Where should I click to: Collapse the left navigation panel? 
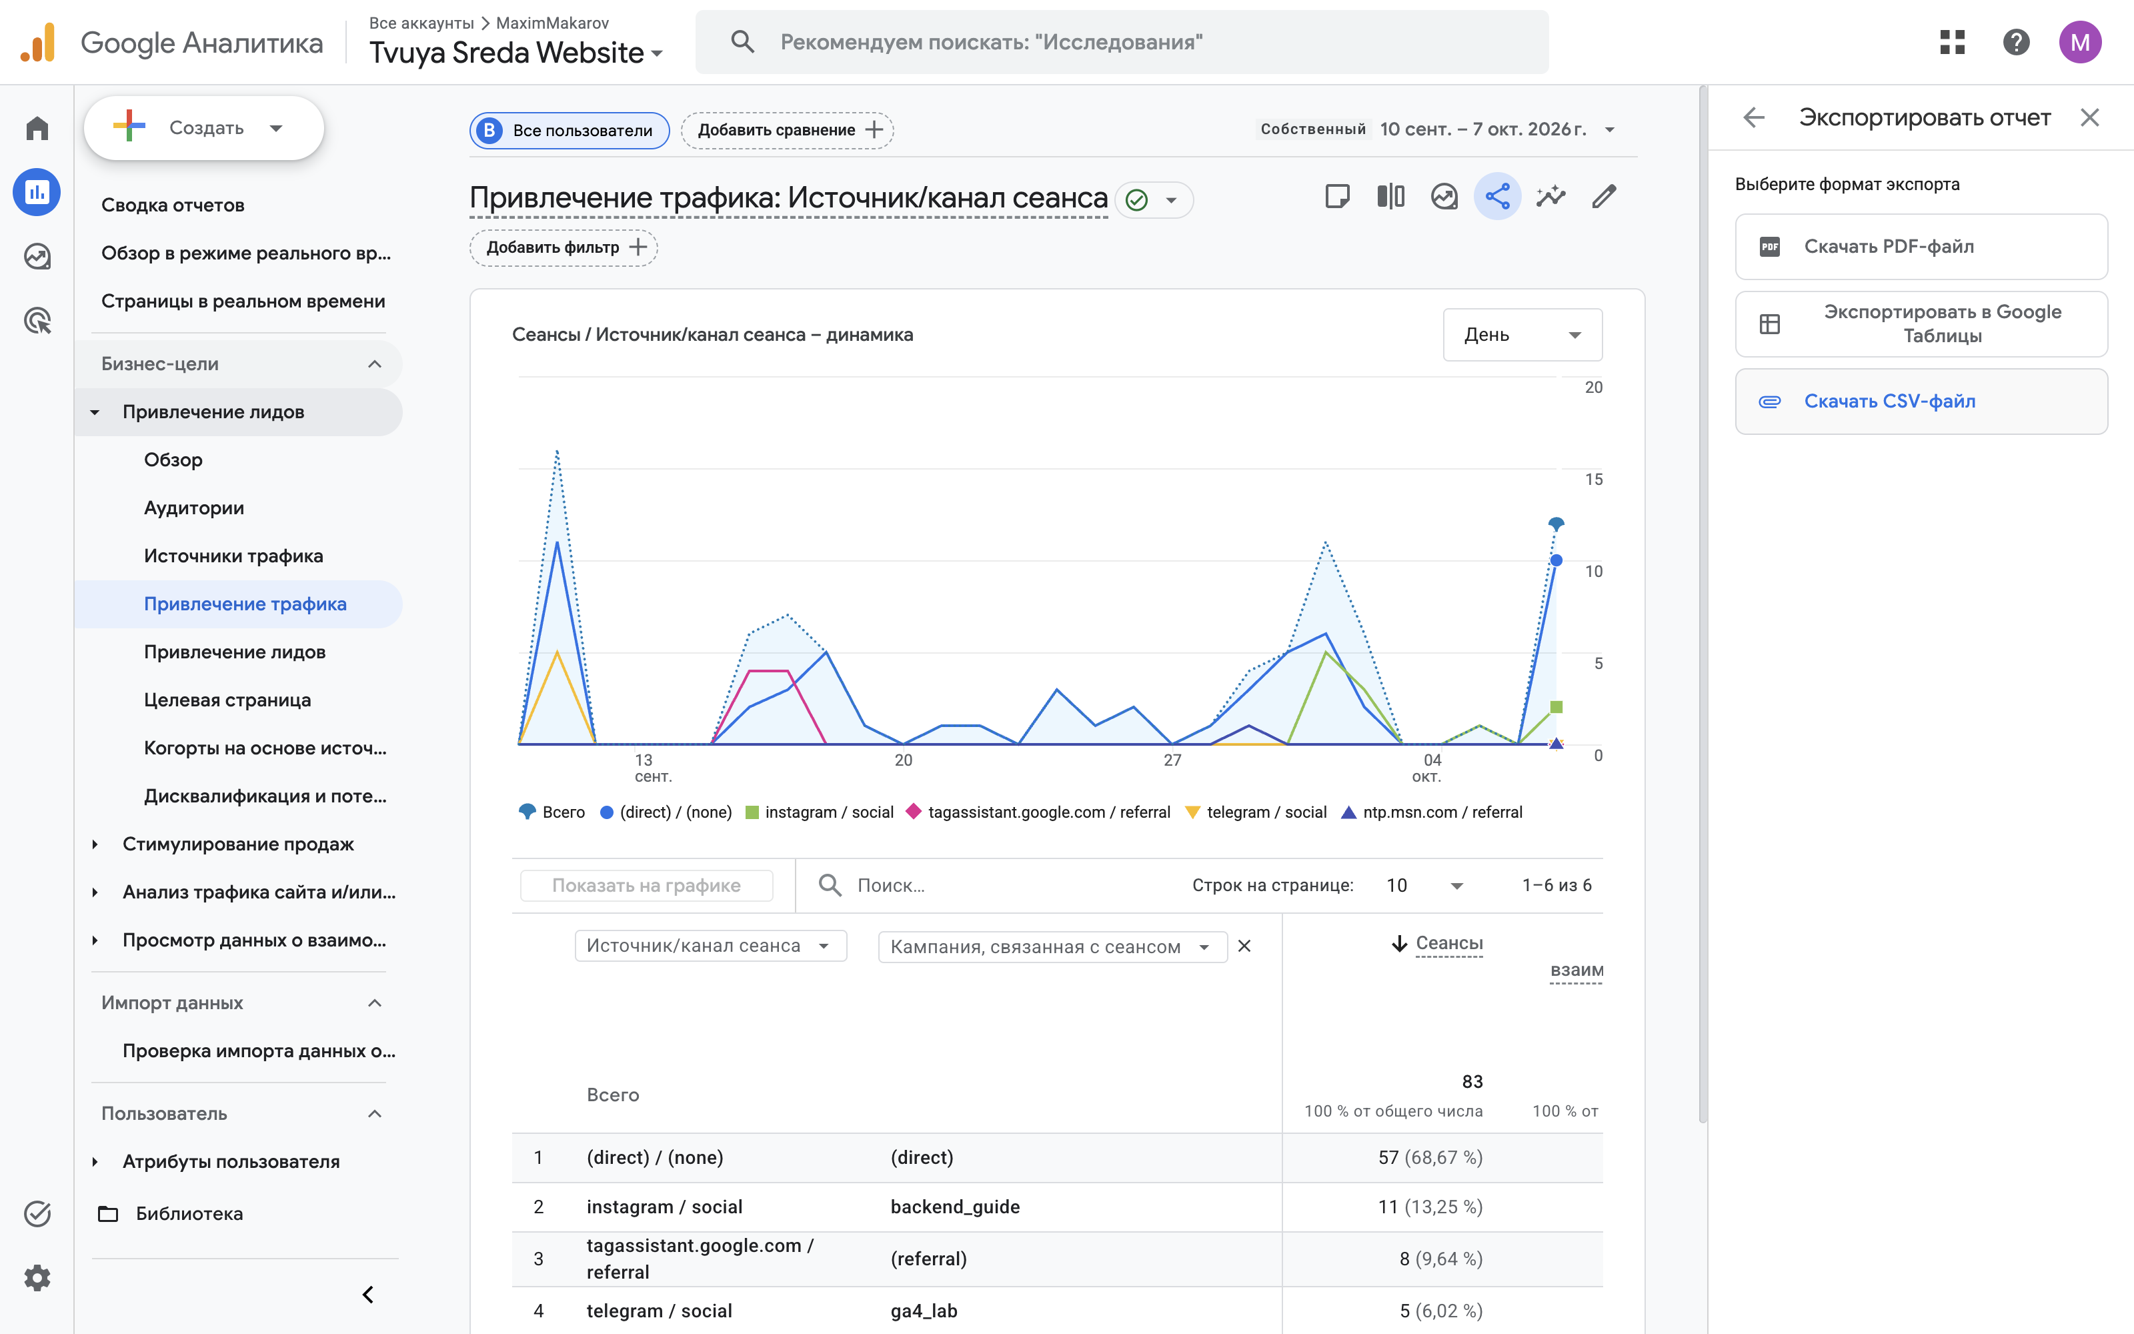[369, 1294]
